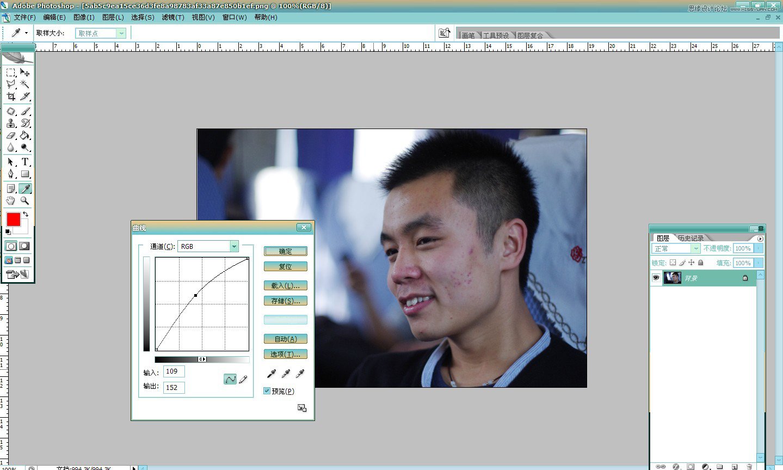The image size is (783, 470).
Task: Select the pencil draw-curve mode icon
Action: click(x=243, y=379)
